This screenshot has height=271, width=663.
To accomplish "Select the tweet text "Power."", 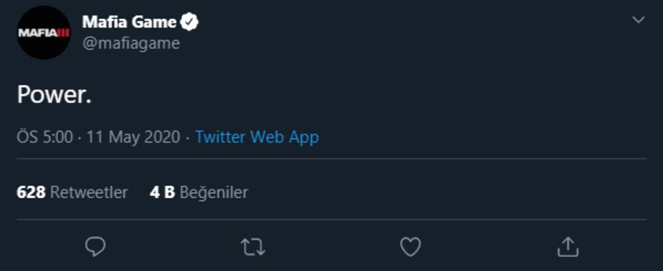I will [x=54, y=95].
